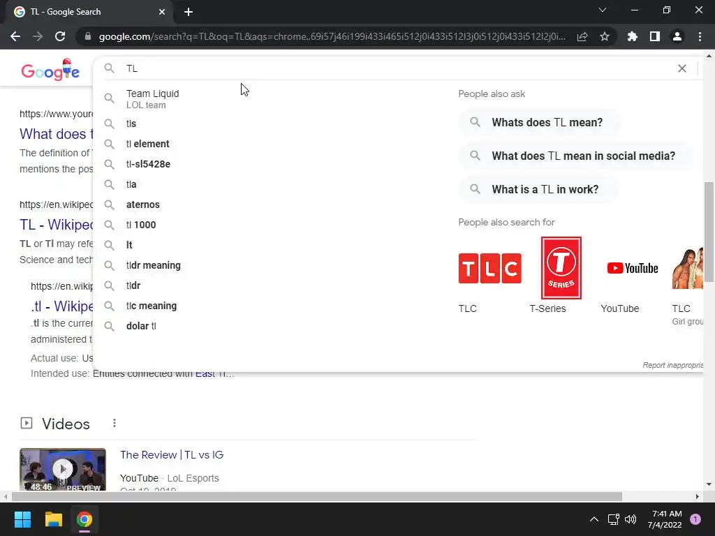Select the 'aternos' suggestion
Image resolution: width=715 pixels, height=536 pixels.
tap(274, 204)
